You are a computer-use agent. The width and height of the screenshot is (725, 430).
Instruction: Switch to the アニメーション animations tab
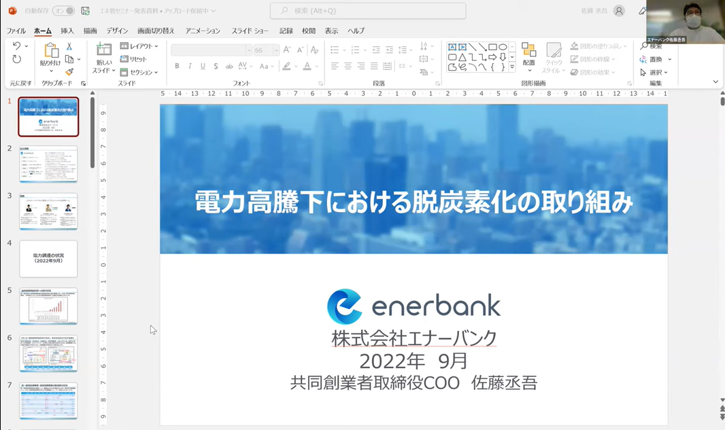203,31
